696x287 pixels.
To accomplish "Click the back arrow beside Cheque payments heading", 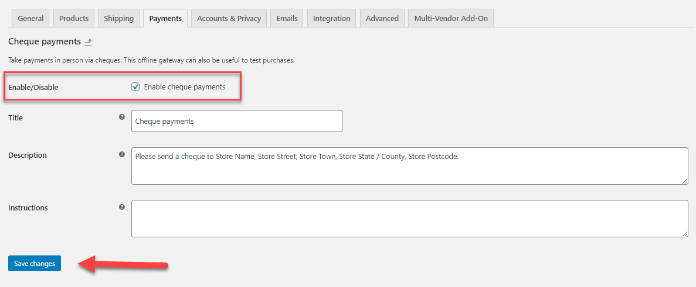I will pos(89,42).
